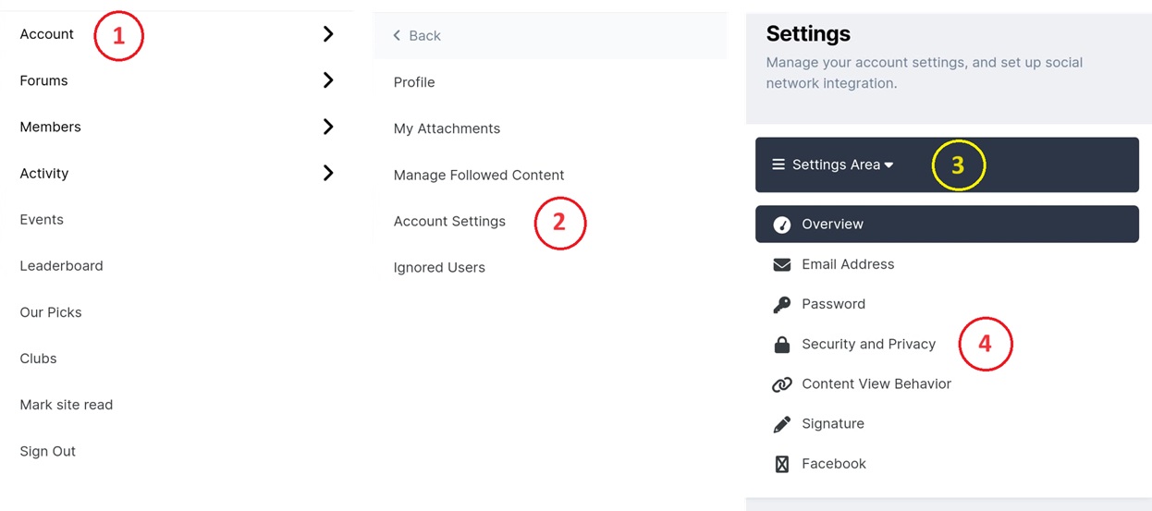Expand the Members submenu arrow
Screen dimensions: 1152x511
pyautogui.click(x=328, y=127)
